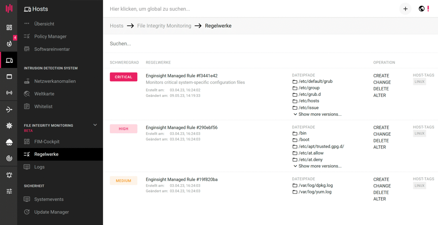Click the CRITICAL severity badge
The image size is (438, 225).
123,77
